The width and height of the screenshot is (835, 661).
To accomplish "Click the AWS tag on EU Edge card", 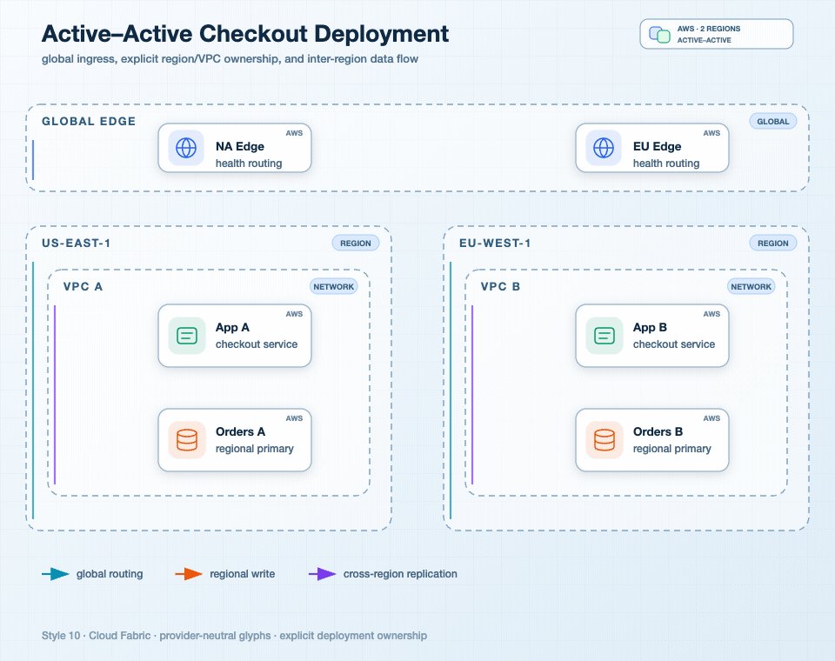I will click(x=711, y=133).
